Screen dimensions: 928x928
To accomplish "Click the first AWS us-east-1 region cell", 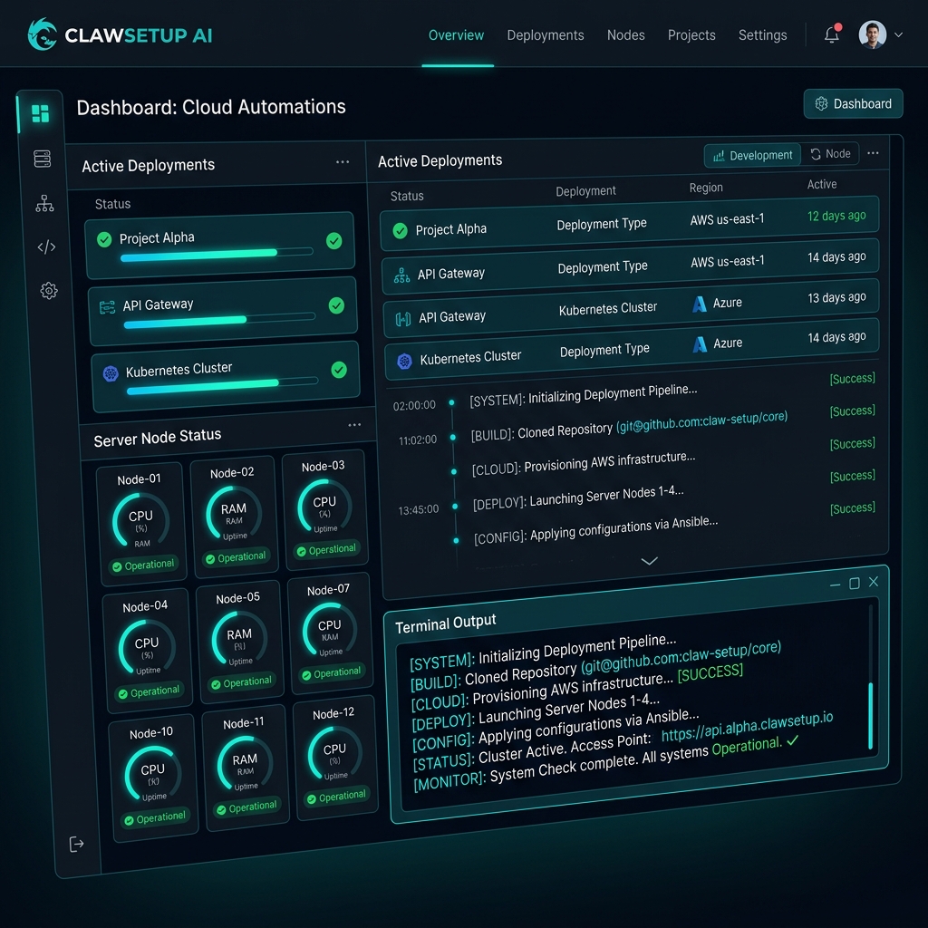I will 727,219.
